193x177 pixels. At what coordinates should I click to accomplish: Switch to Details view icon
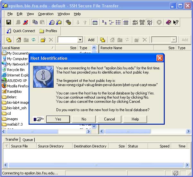pos(126,22)
